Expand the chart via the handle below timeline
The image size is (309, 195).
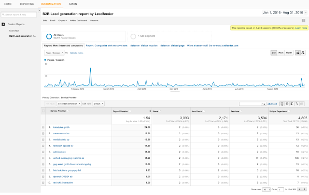pyautogui.click(x=175, y=91)
